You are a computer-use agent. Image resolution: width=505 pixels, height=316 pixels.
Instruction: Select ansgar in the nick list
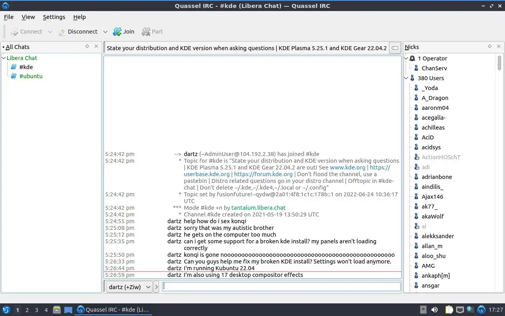tap(430, 285)
